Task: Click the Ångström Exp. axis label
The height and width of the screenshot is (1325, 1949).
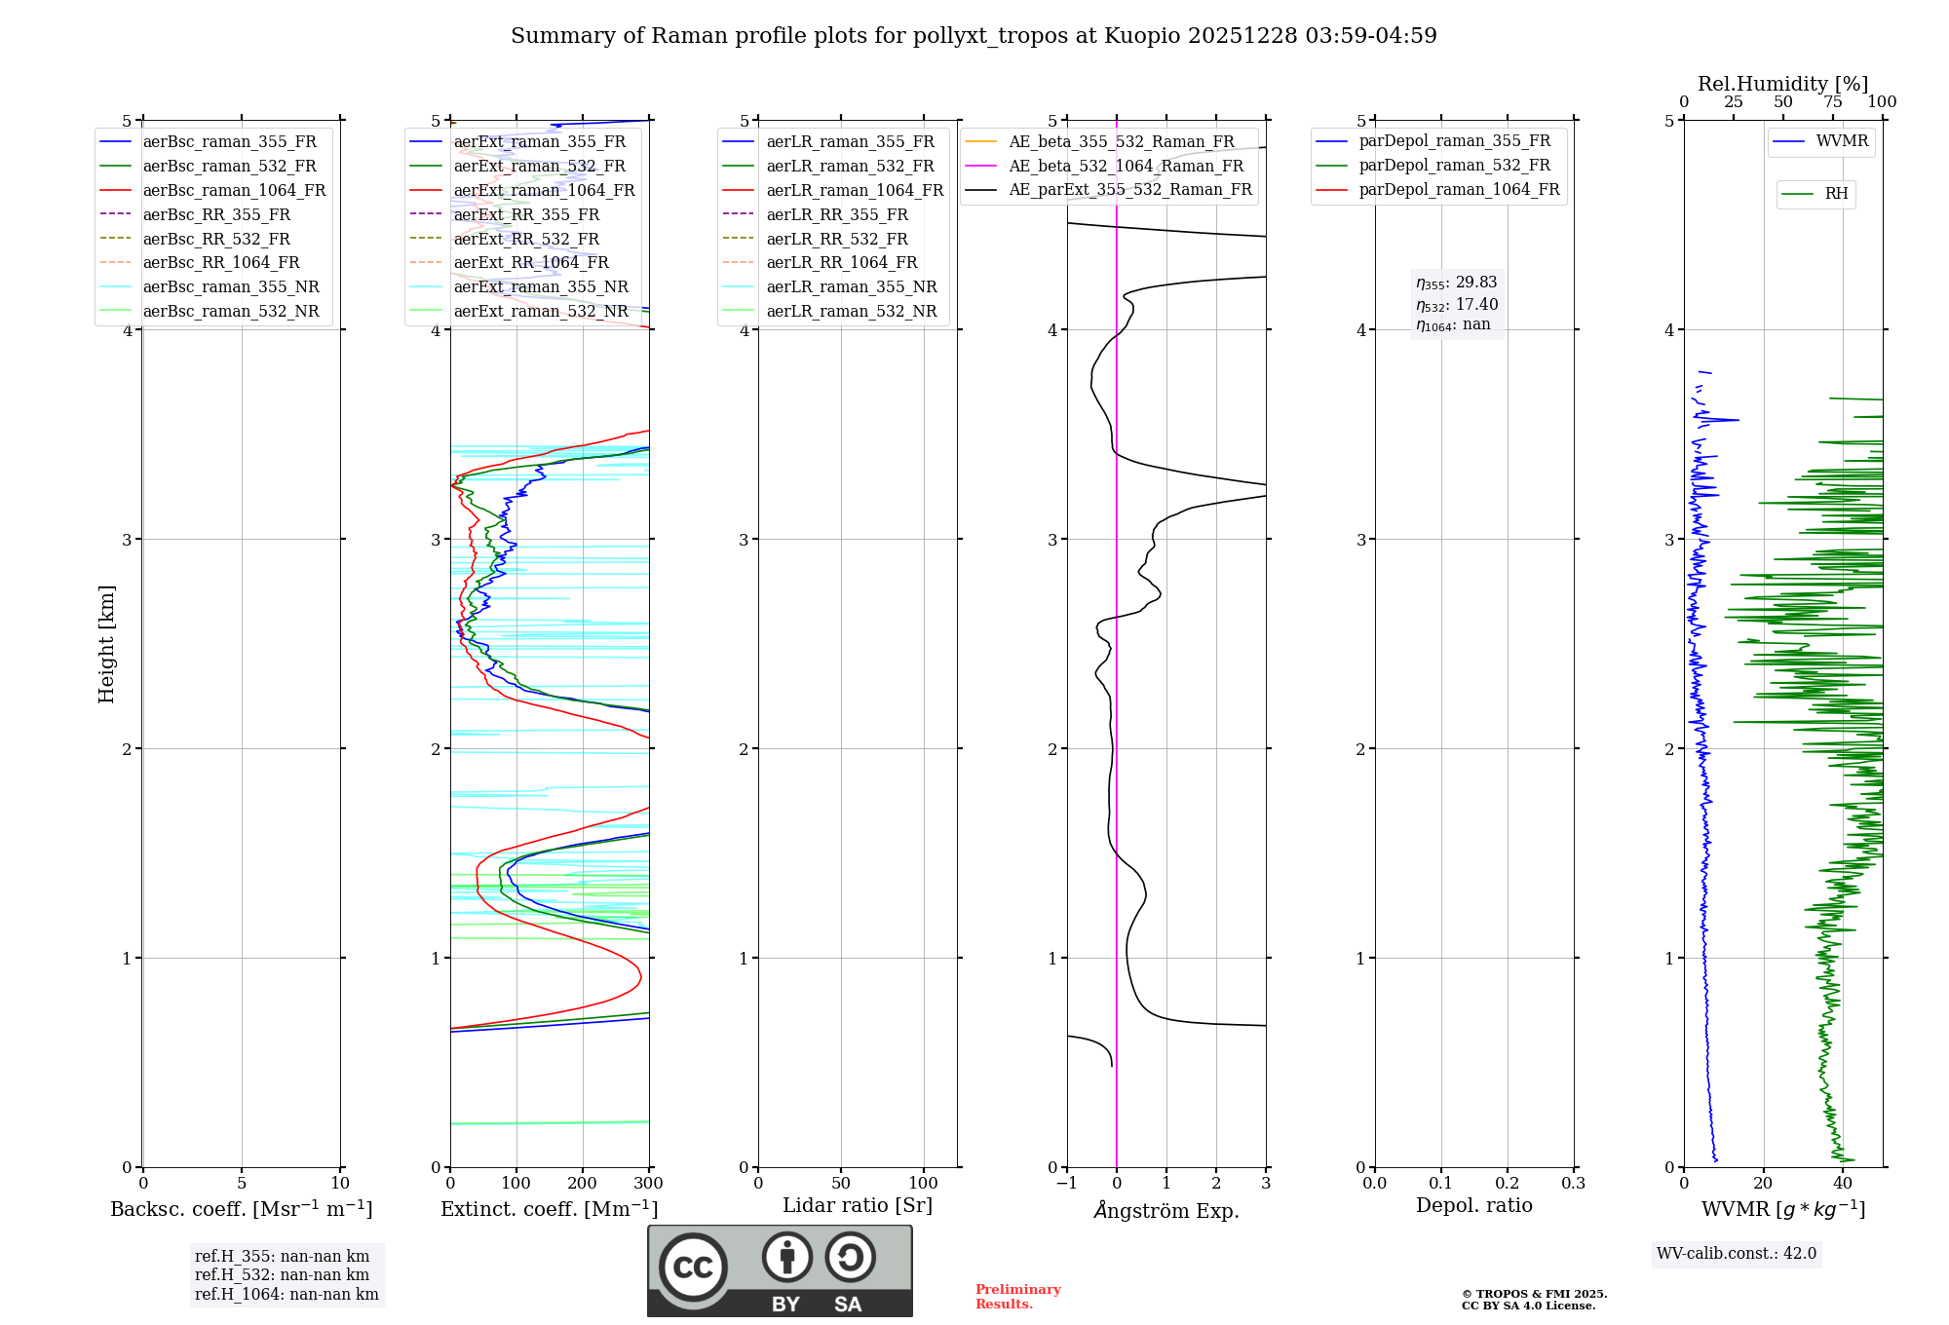Action: click(x=1166, y=1211)
